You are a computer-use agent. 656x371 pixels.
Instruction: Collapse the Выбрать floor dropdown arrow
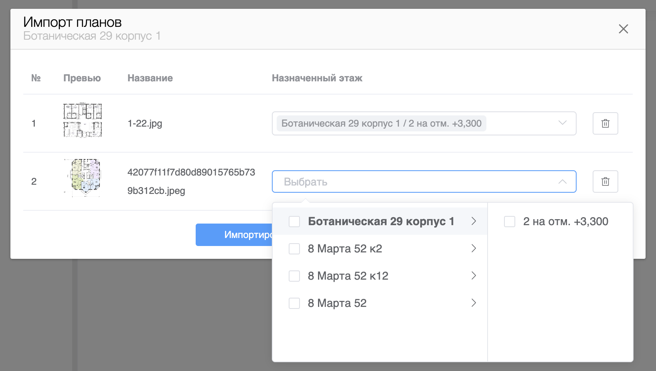(x=563, y=181)
